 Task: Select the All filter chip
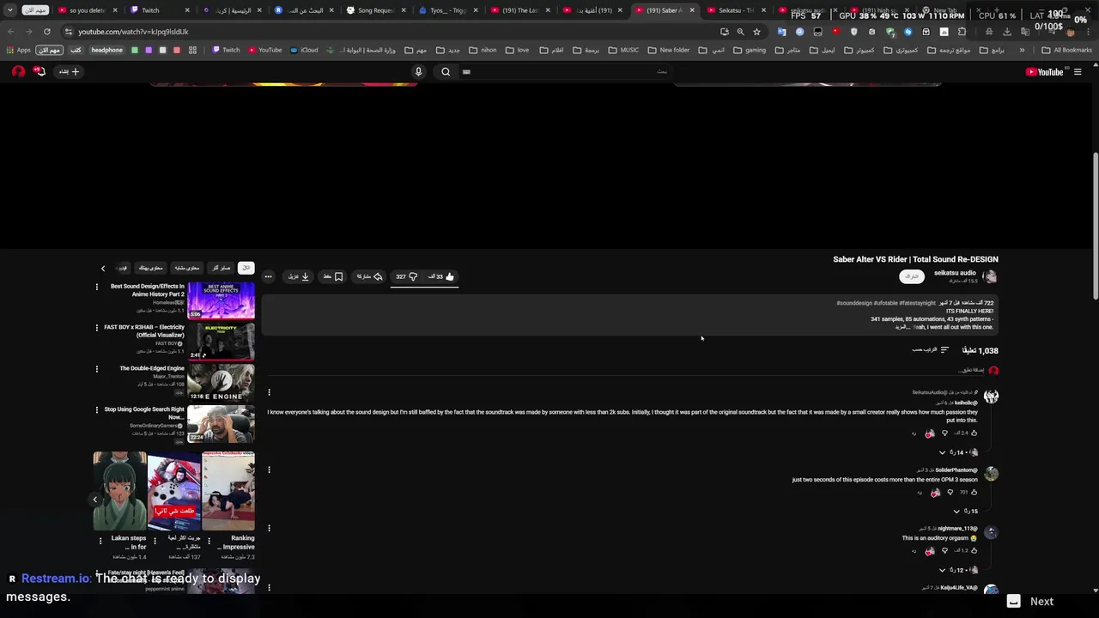click(x=246, y=268)
